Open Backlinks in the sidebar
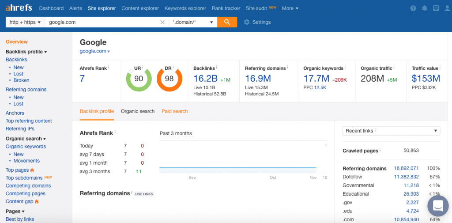The image size is (452, 223). click(16, 60)
